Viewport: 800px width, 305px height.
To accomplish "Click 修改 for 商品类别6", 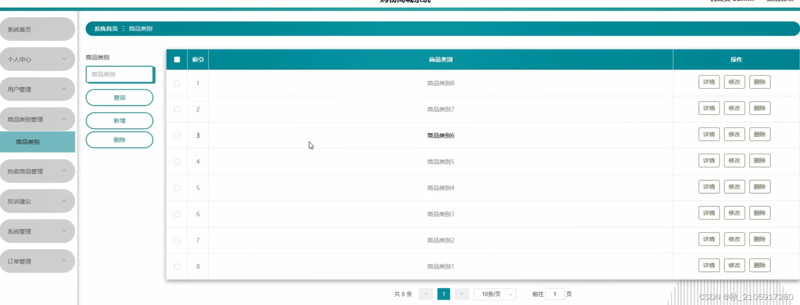I will (735, 134).
